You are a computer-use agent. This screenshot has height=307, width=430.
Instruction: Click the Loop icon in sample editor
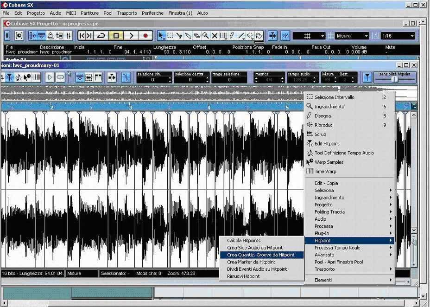[x=60, y=77]
